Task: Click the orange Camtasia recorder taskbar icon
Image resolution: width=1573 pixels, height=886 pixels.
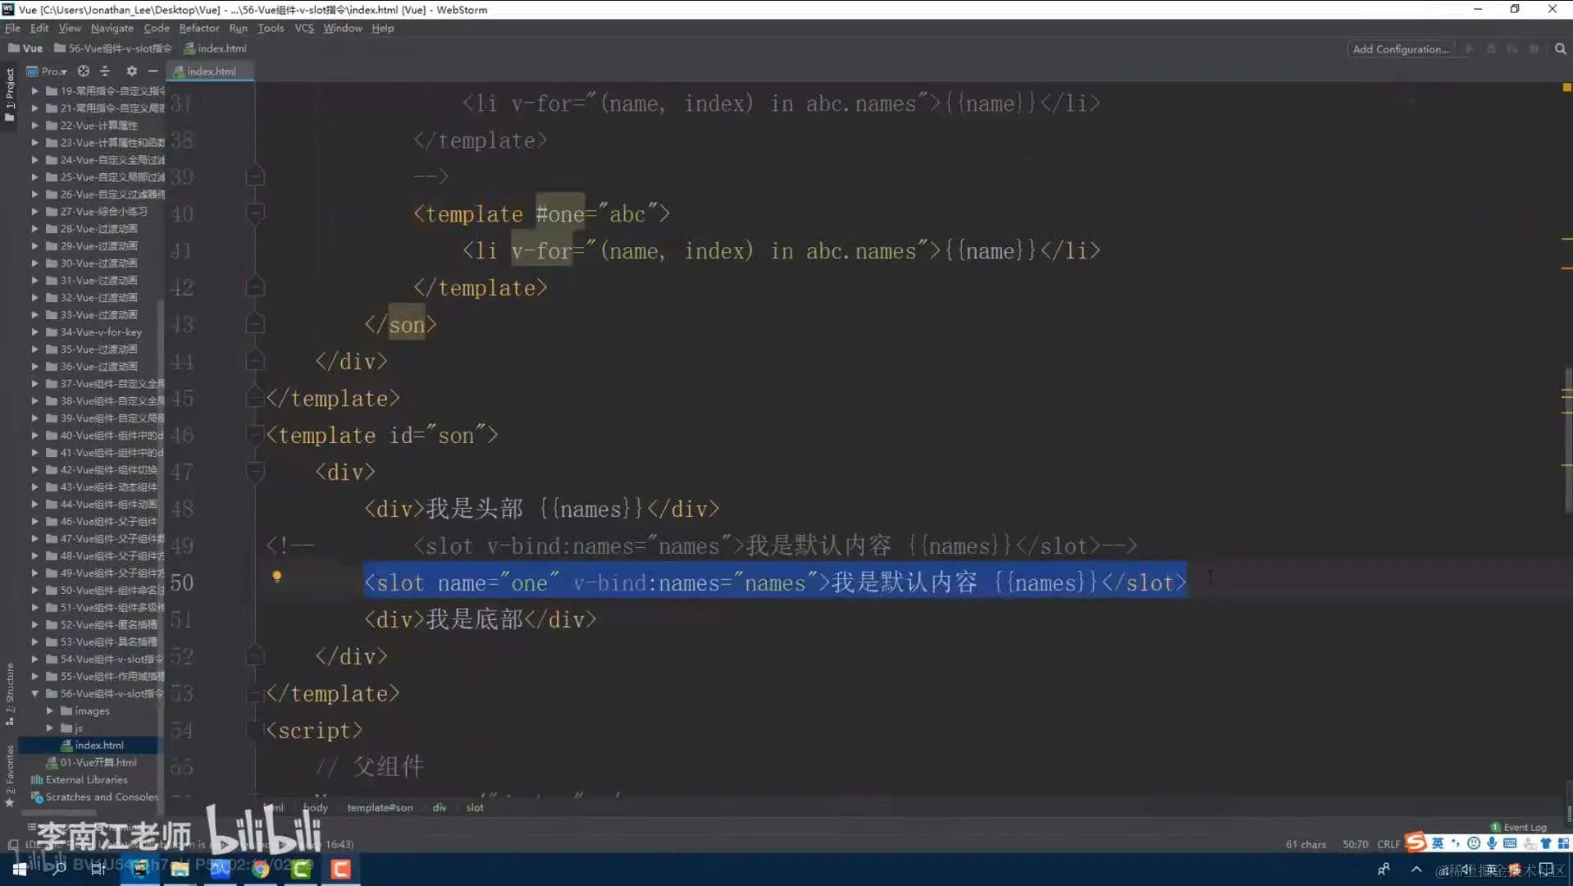Action: click(340, 869)
